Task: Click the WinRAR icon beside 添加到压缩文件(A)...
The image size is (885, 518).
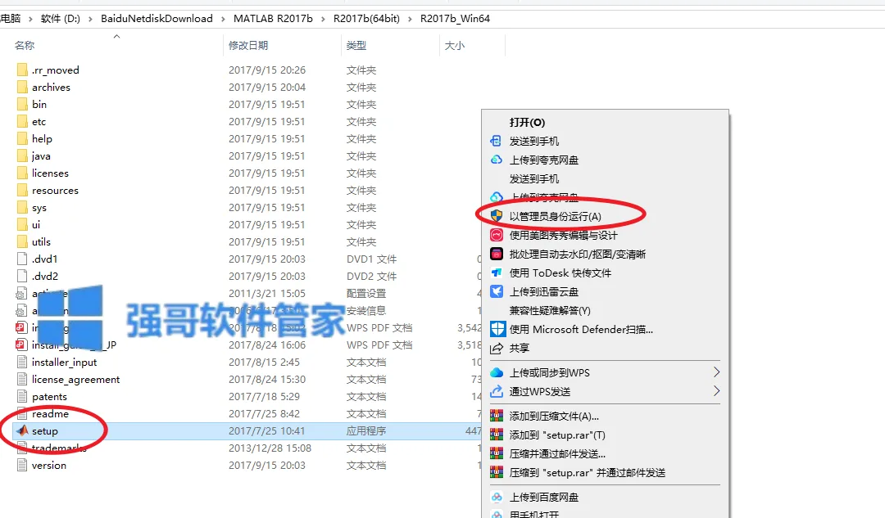Action: coord(496,416)
